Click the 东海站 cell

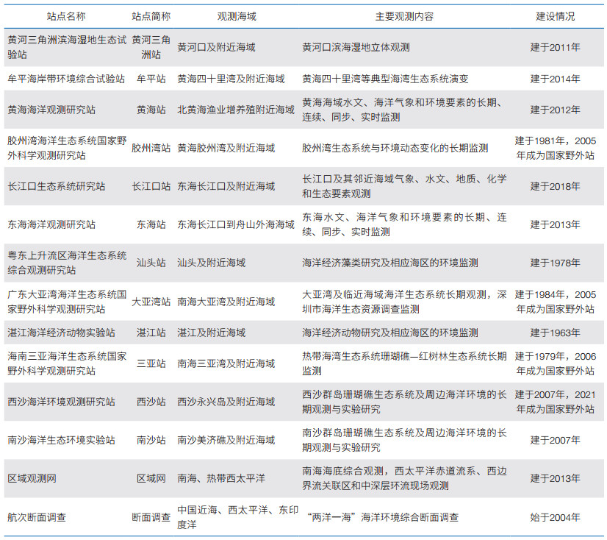coord(151,224)
